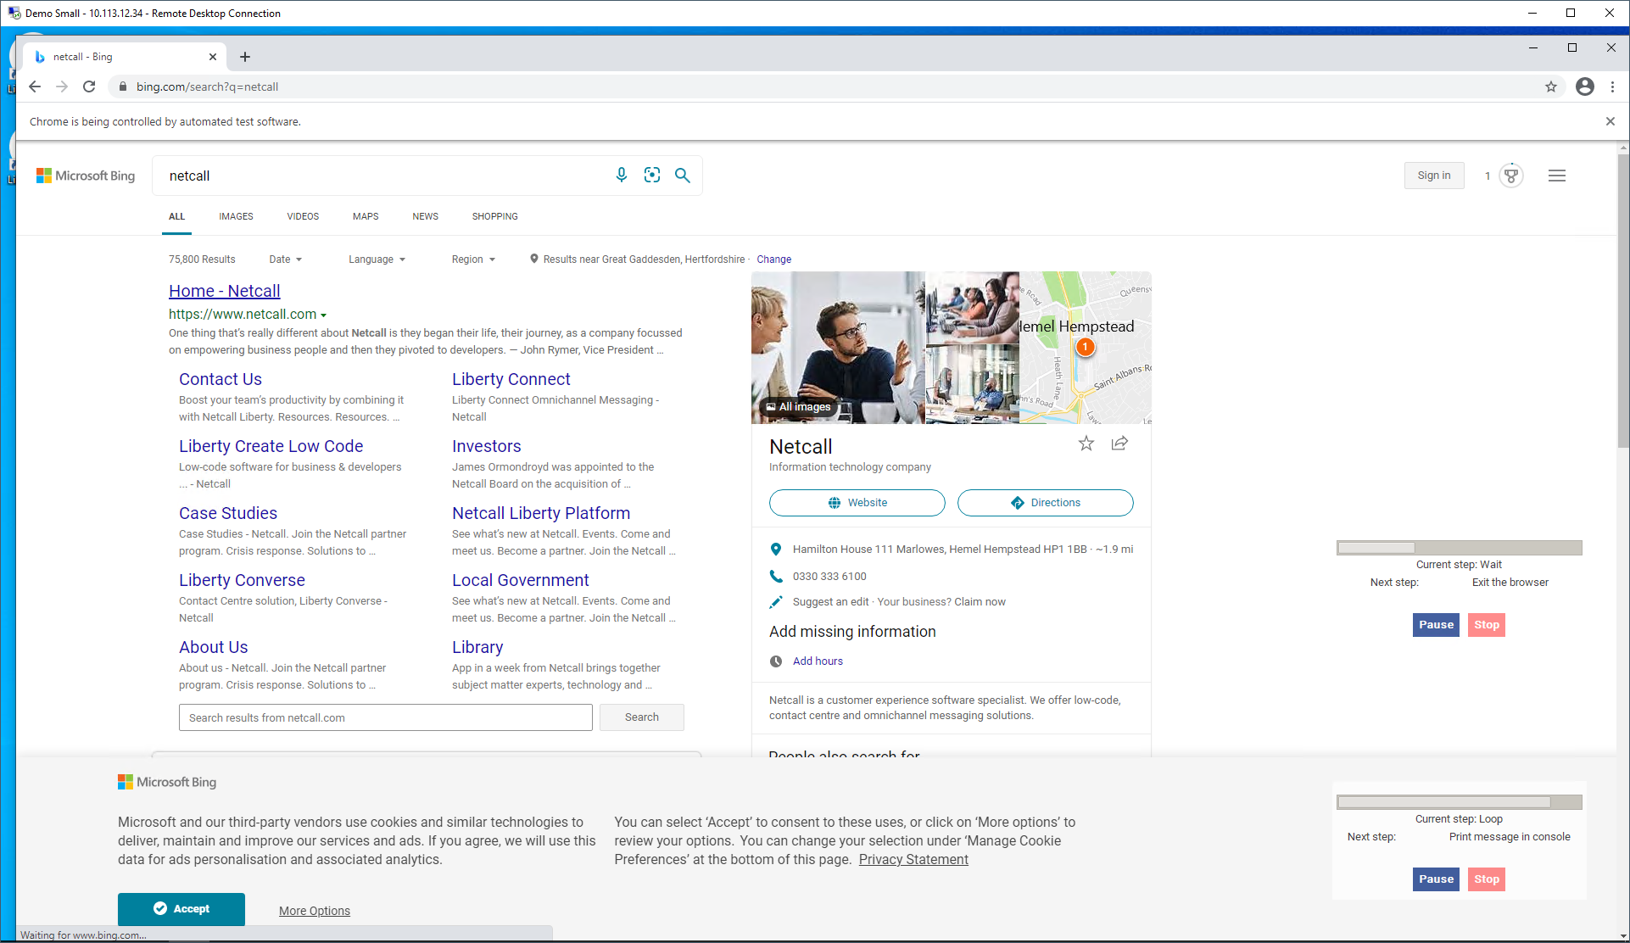Click the Netcall share arrow icon
The image size is (1630, 943).
point(1119,444)
